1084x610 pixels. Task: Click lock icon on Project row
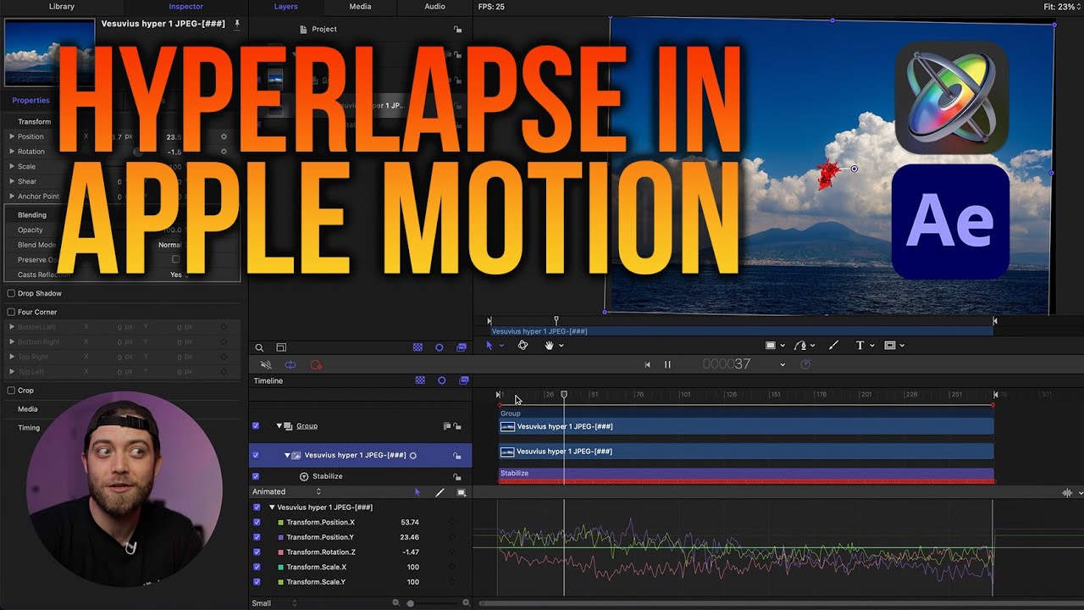[x=457, y=29]
